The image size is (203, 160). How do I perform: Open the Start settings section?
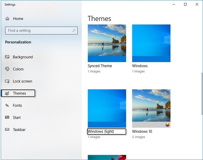pyautogui.click(x=13, y=117)
